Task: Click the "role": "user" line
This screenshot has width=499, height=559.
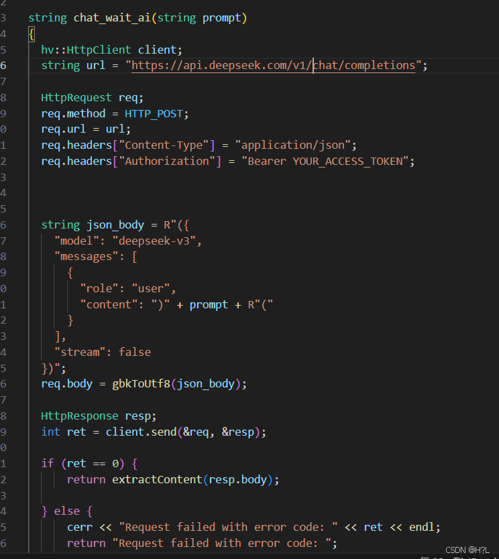Action: (x=128, y=288)
